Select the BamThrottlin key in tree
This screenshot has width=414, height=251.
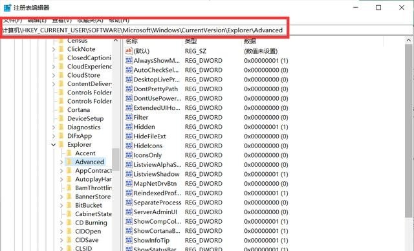coord(93,188)
